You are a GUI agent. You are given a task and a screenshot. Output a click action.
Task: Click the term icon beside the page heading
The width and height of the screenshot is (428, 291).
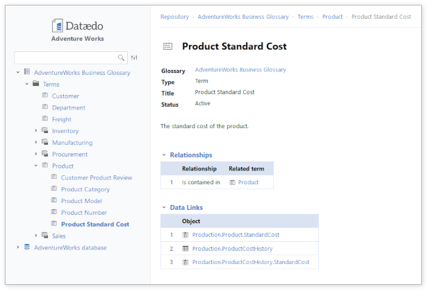point(167,46)
